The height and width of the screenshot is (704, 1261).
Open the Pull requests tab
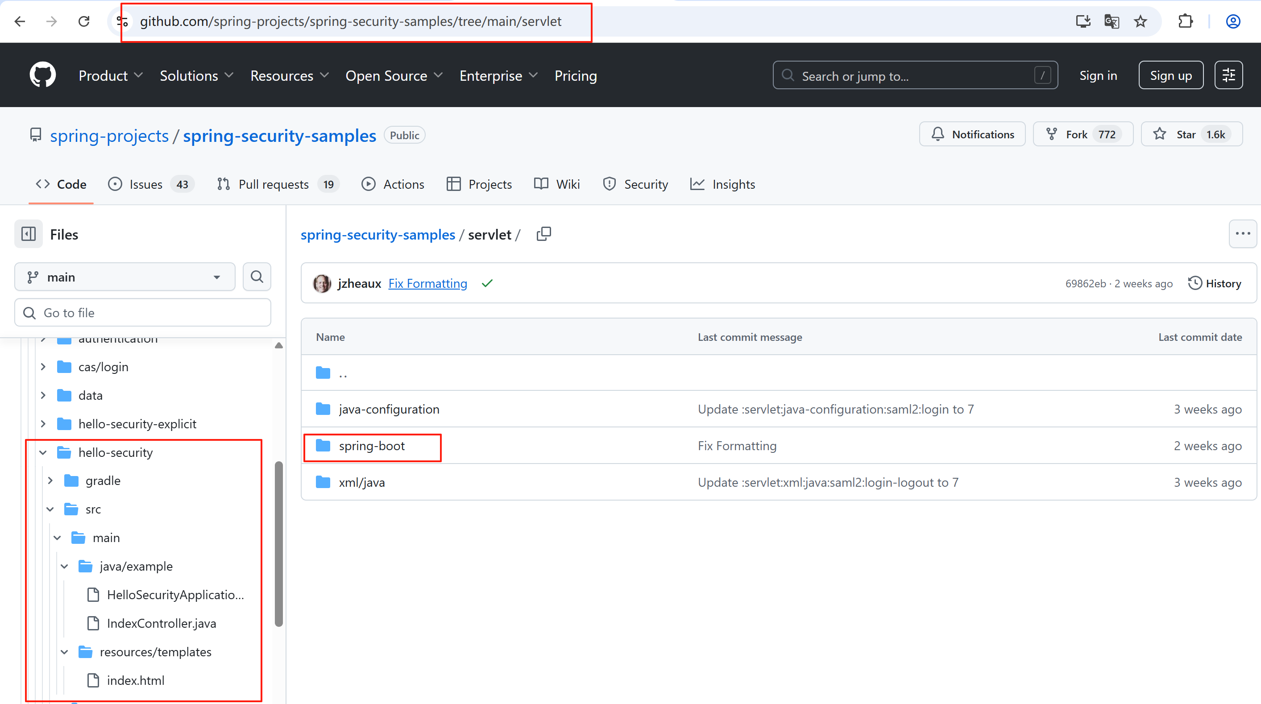tap(278, 185)
